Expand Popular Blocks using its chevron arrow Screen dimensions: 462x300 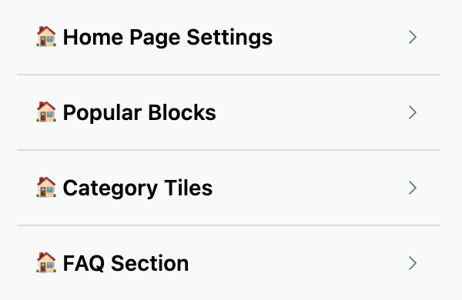tap(413, 112)
